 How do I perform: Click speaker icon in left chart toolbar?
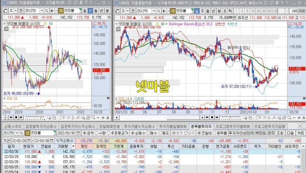tap(52, 11)
